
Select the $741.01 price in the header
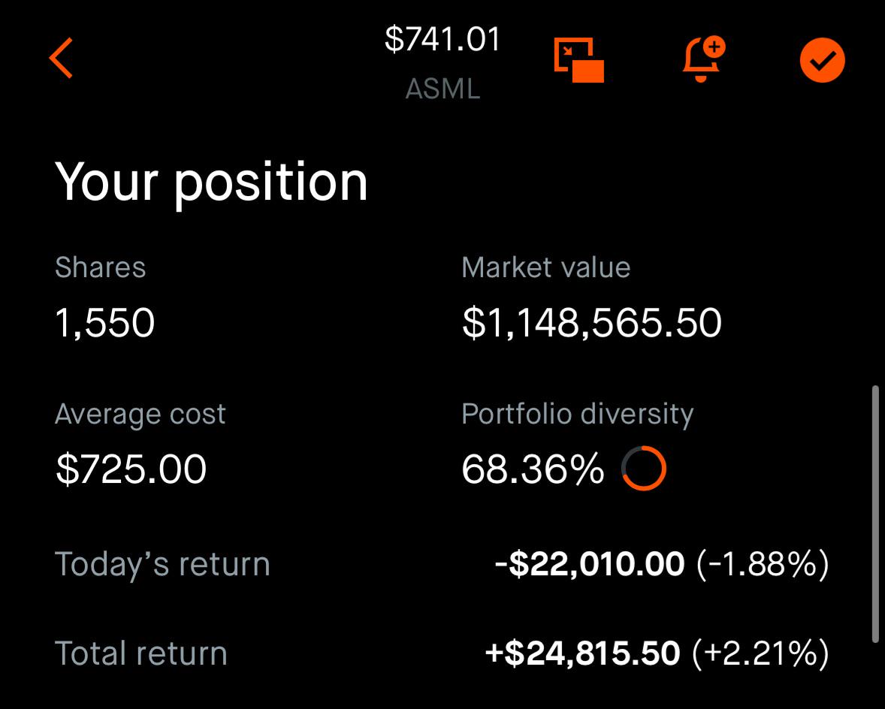coord(442,40)
